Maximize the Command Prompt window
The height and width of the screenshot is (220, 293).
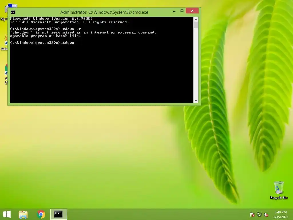click(x=182, y=11)
